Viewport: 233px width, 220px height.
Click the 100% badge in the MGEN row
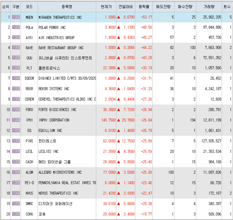click(x=16, y=17)
